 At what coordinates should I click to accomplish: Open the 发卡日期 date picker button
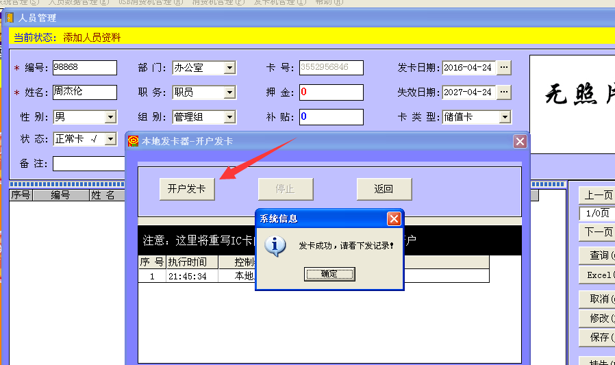(x=503, y=67)
